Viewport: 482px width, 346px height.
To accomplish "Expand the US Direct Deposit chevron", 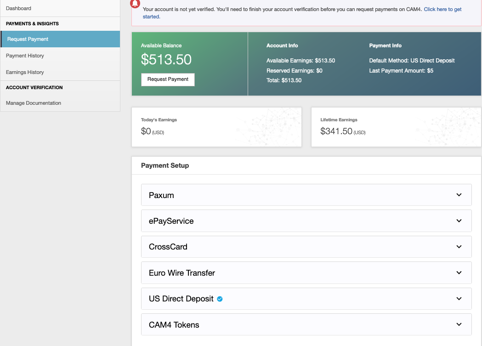I will point(459,299).
